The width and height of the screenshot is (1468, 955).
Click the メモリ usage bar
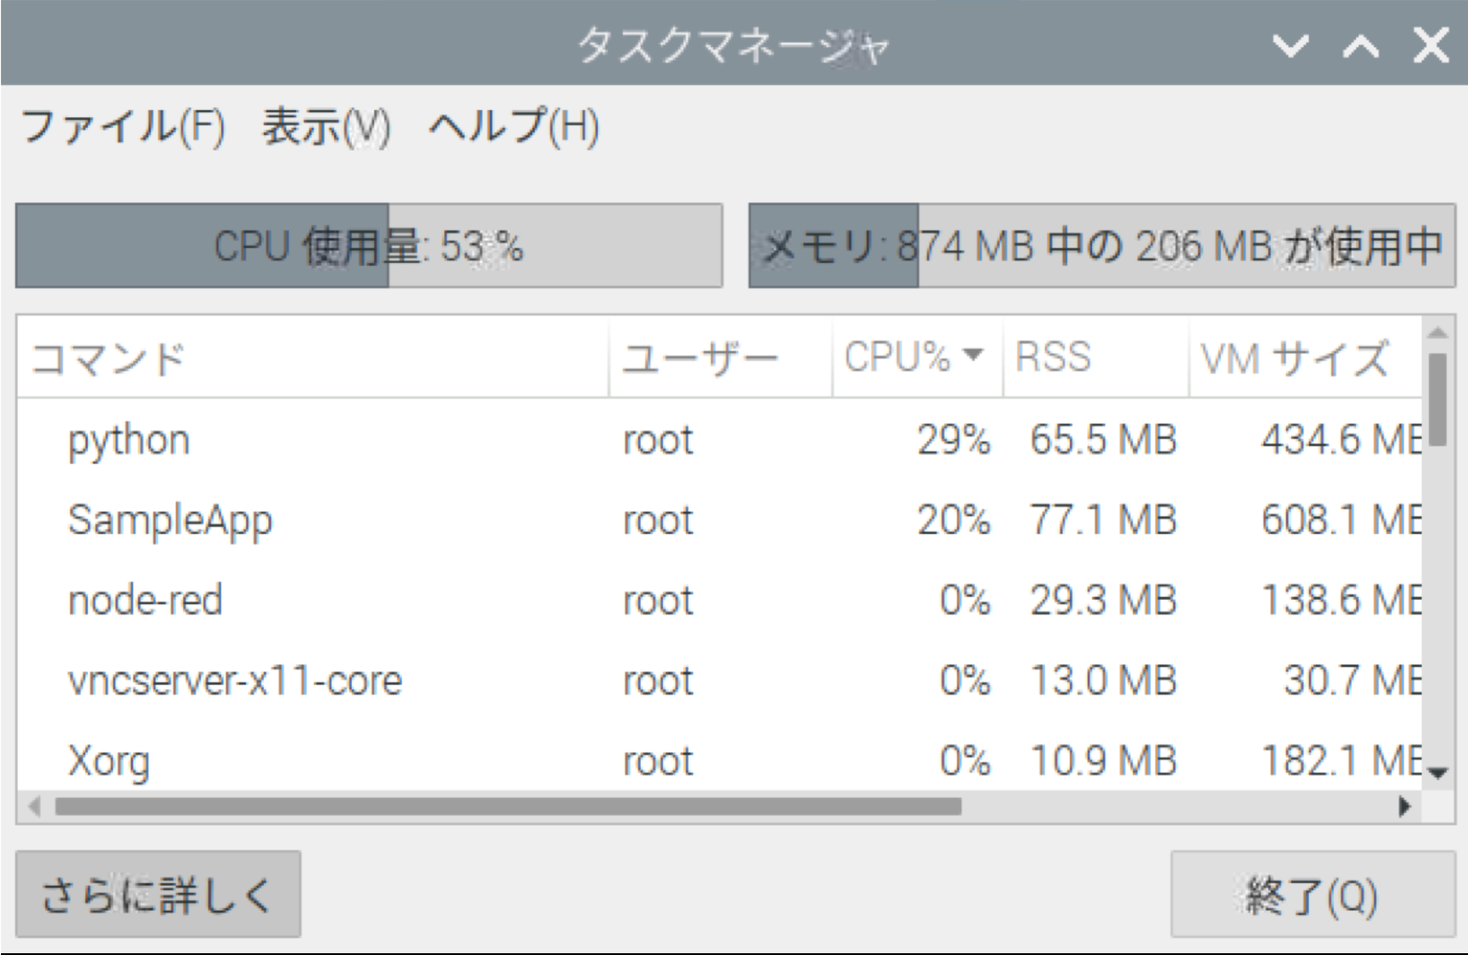pos(1102,246)
